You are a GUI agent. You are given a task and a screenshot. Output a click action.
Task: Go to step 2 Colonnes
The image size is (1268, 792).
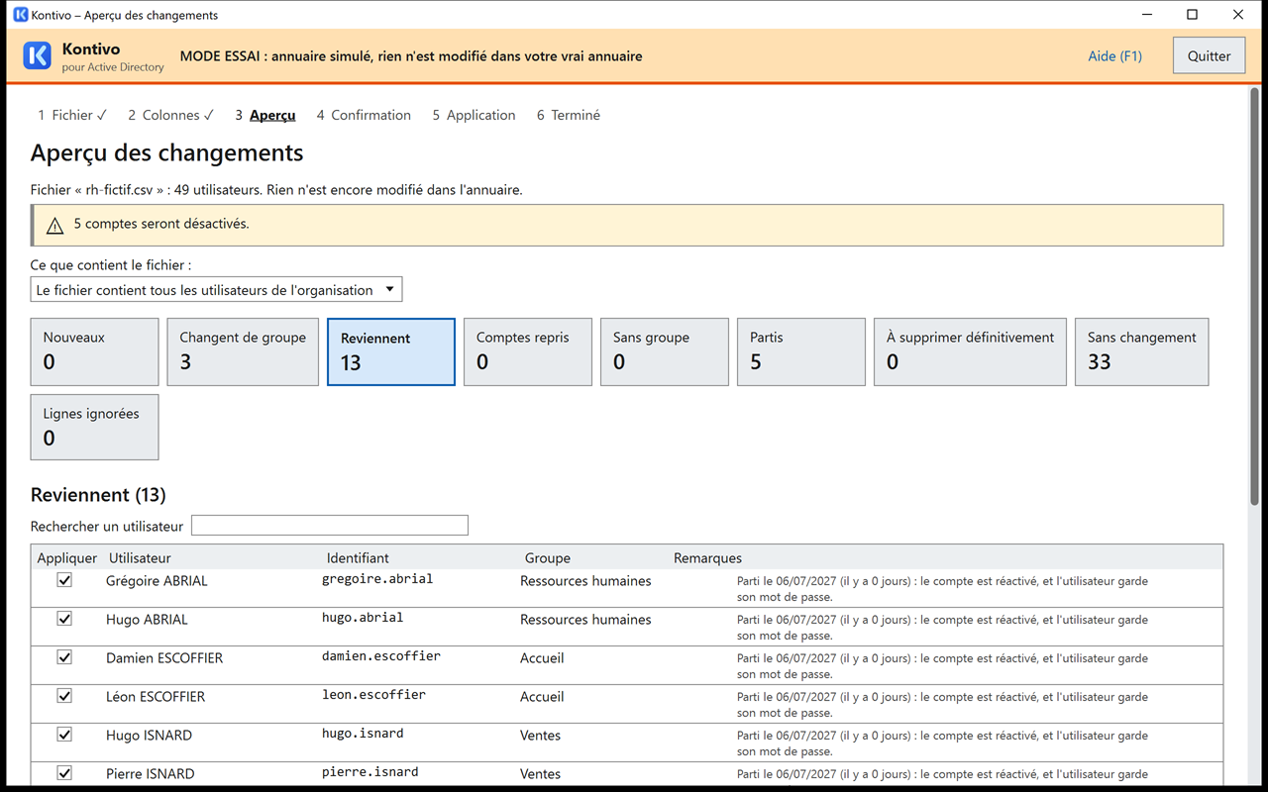(x=170, y=115)
